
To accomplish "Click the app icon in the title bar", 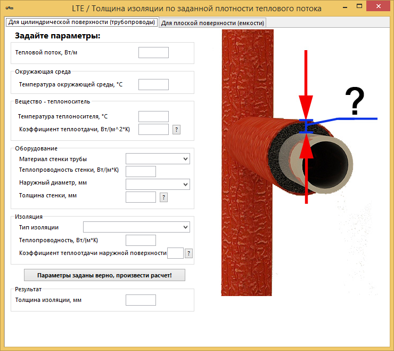I will 9,9.
